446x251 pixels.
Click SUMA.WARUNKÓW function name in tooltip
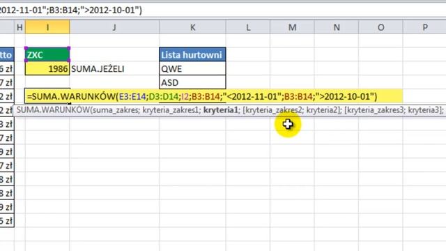pos(53,110)
